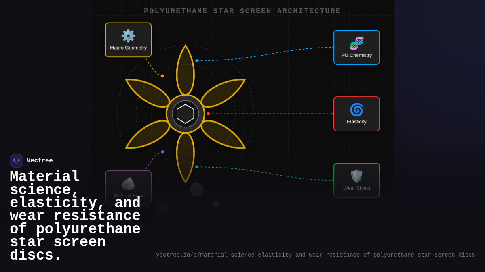Image resolution: width=485 pixels, height=272 pixels.
Task: Click the Polyurethane Star Screen Architecture title
Action: point(242,11)
